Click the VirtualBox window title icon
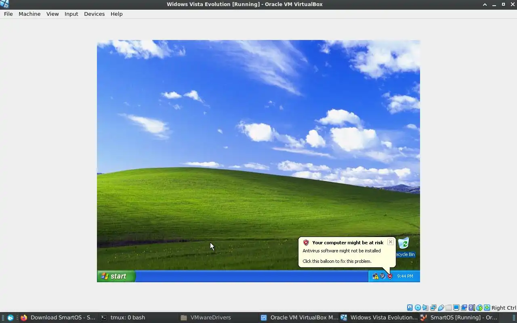This screenshot has width=517, height=323. point(5,4)
